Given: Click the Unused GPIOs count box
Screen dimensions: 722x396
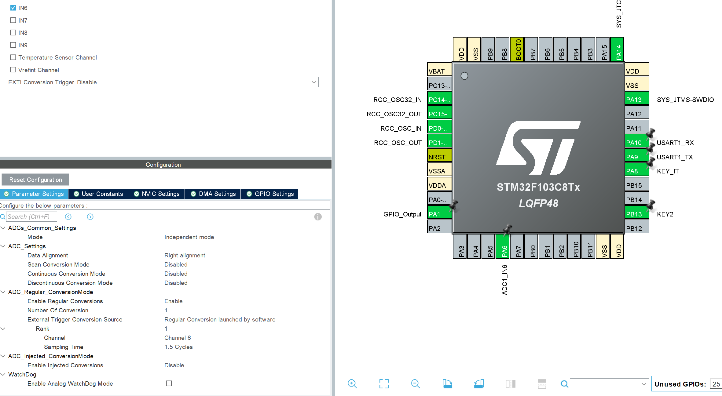Looking at the screenshot, I should (716, 384).
